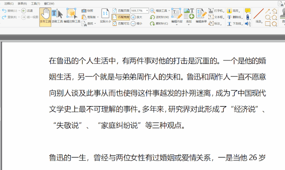Go to next view with 前一视图
The image size is (285, 170).
(x=30, y=17)
